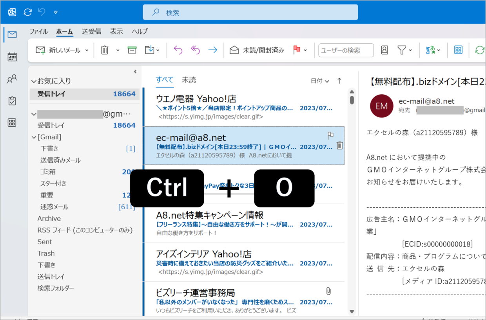
Task: Open the Tasks clipboard icon
Action: [12, 101]
